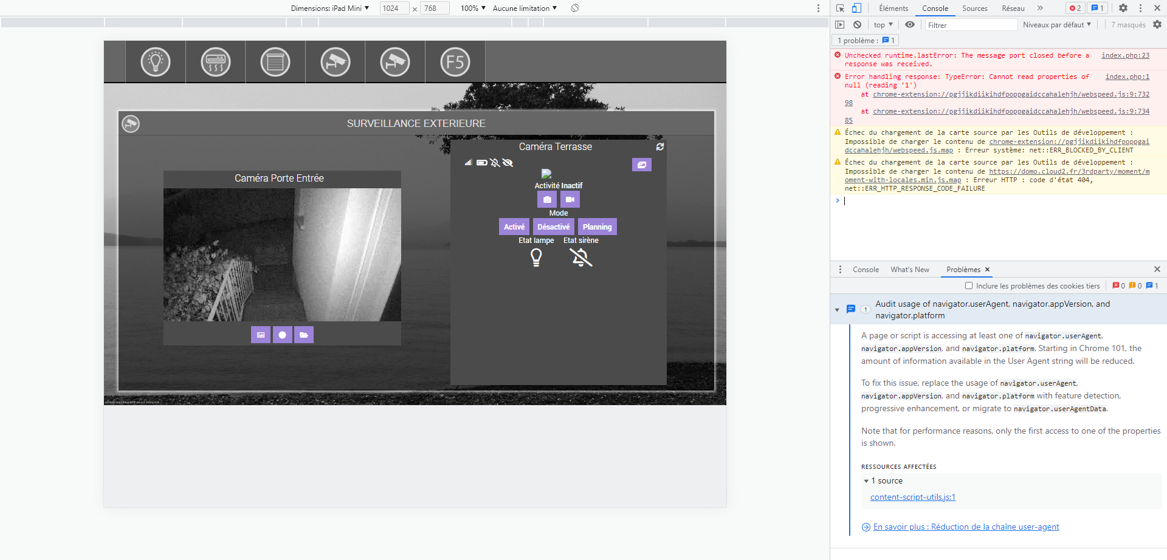Open the heating radiator icon in toolbar
1167x560 pixels.
tap(216, 62)
